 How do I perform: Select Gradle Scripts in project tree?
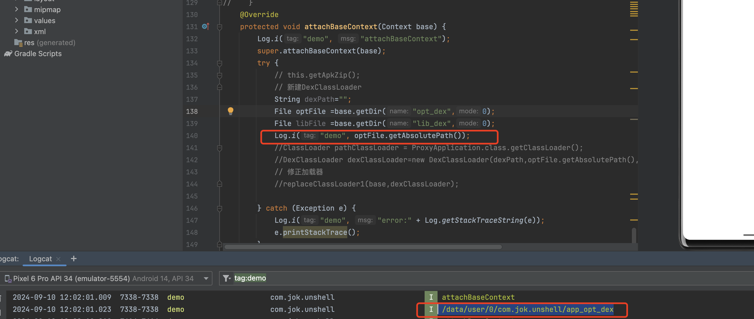coord(38,54)
